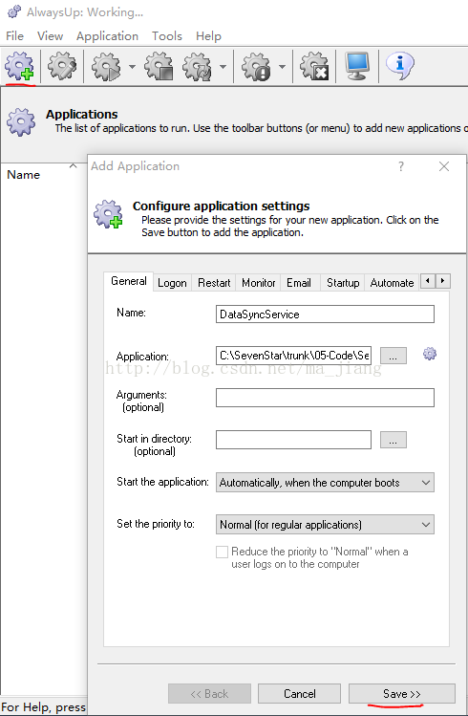The image size is (468, 716).
Task: Open the Start the application dropdown
Action: (x=325, y=482)
